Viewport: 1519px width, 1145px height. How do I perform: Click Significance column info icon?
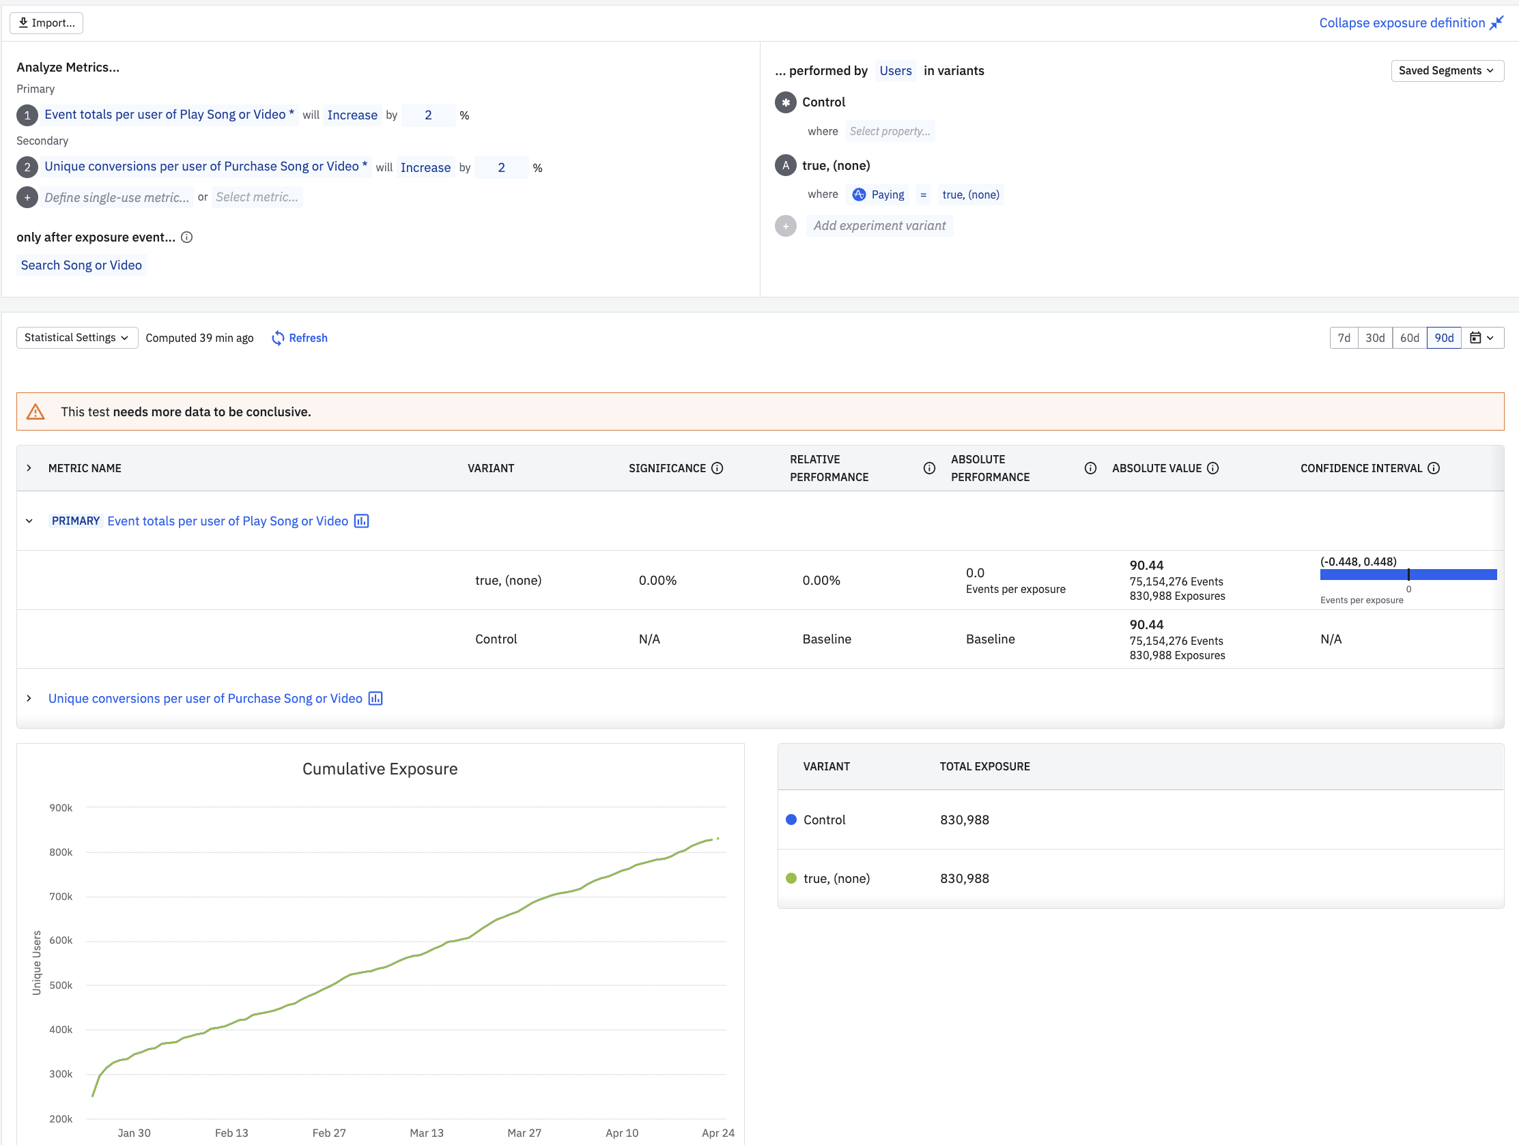click(718, 469)
